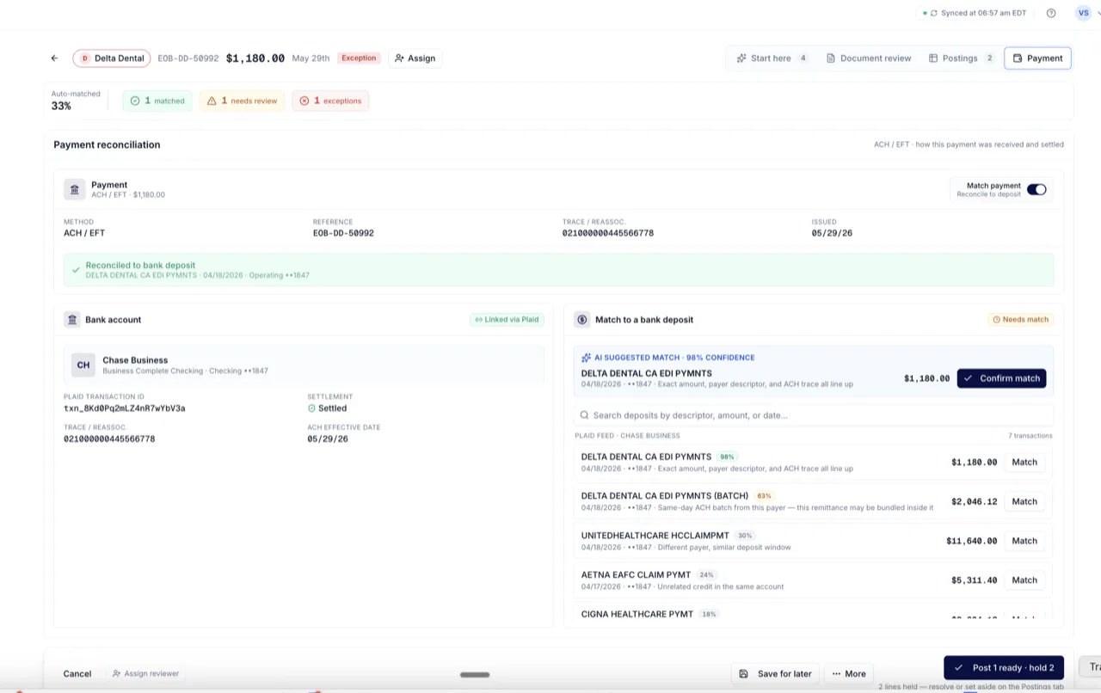
Task: Click the Assign button
Action: 415,58
